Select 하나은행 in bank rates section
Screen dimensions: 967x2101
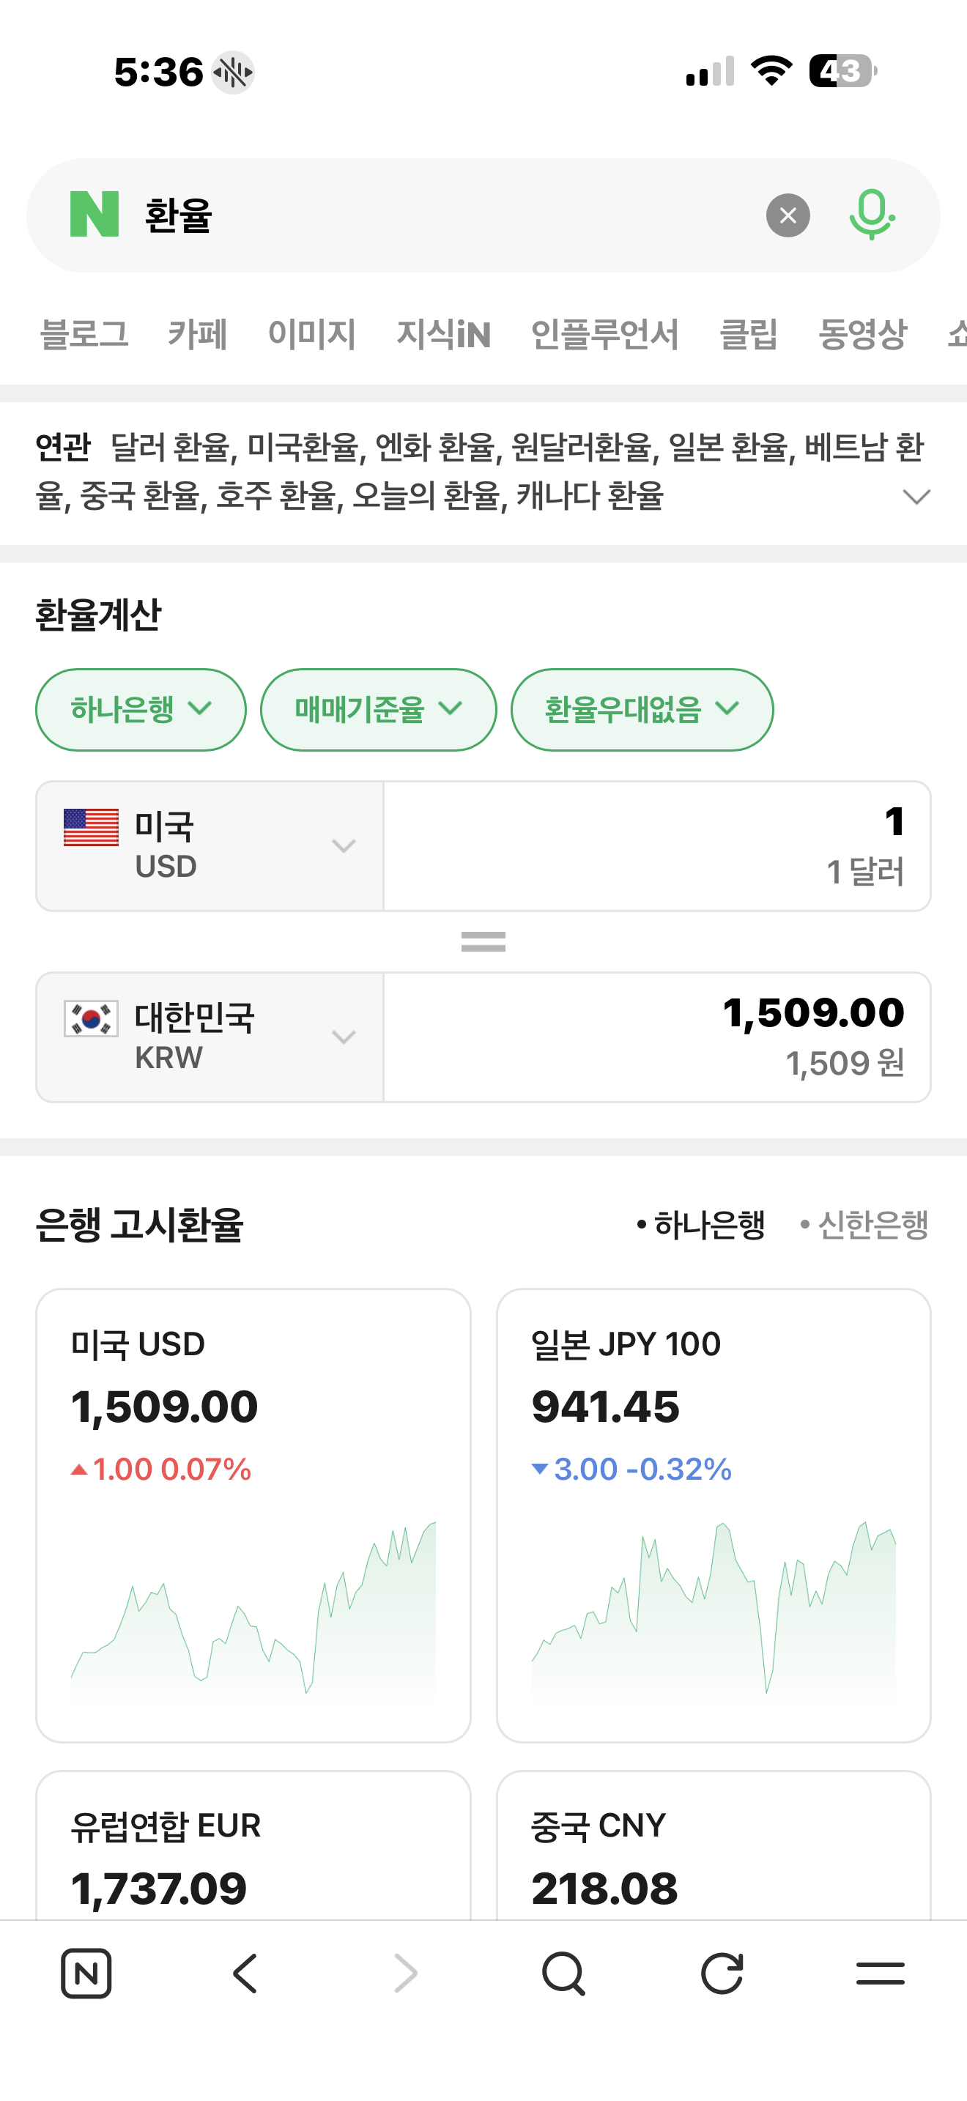pyautogui.click(x=702, y=1224)
